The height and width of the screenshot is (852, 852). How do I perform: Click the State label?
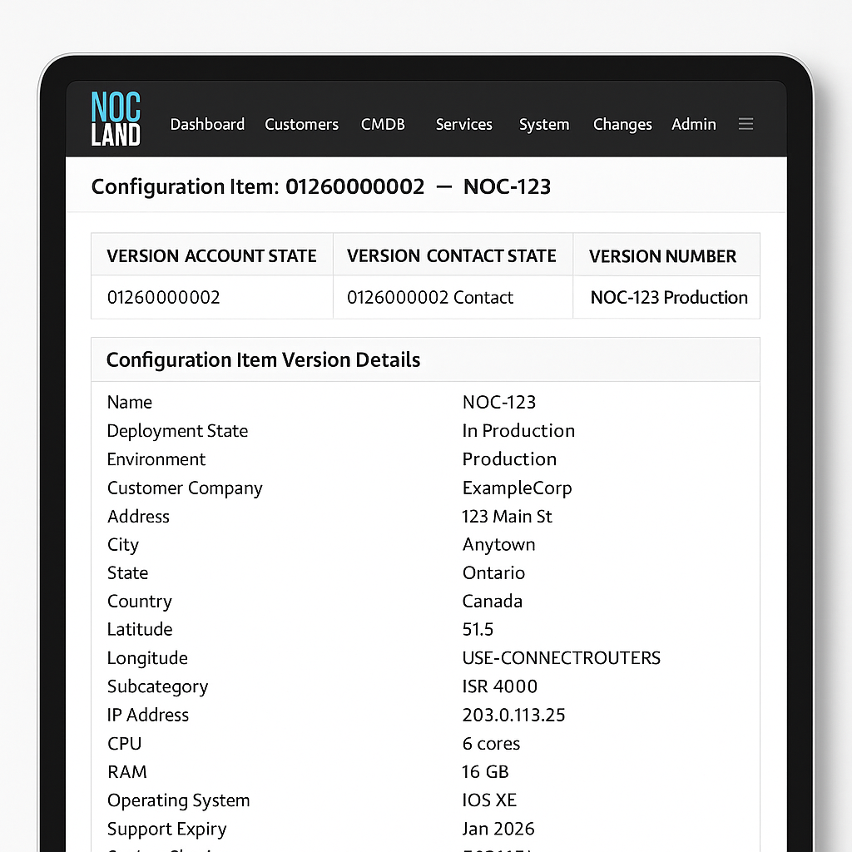click(127, 572)
